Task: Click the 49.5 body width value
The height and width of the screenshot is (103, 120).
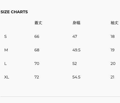Action: click(x=76, y=50)
